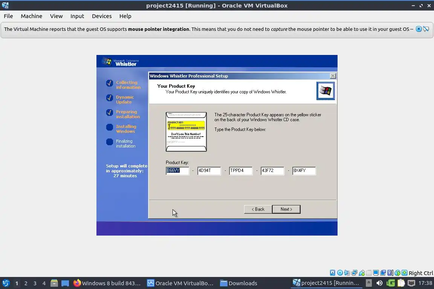434x289 pixels.
Task: Click the do-not-show-again notification icon
Action: [x=426, y=29]
